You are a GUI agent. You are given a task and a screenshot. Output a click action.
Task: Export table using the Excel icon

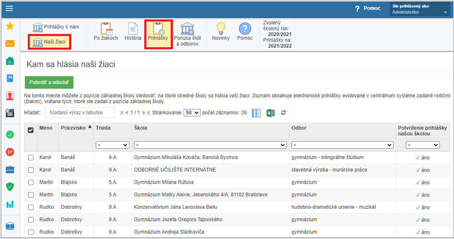[x=270, y=113]
